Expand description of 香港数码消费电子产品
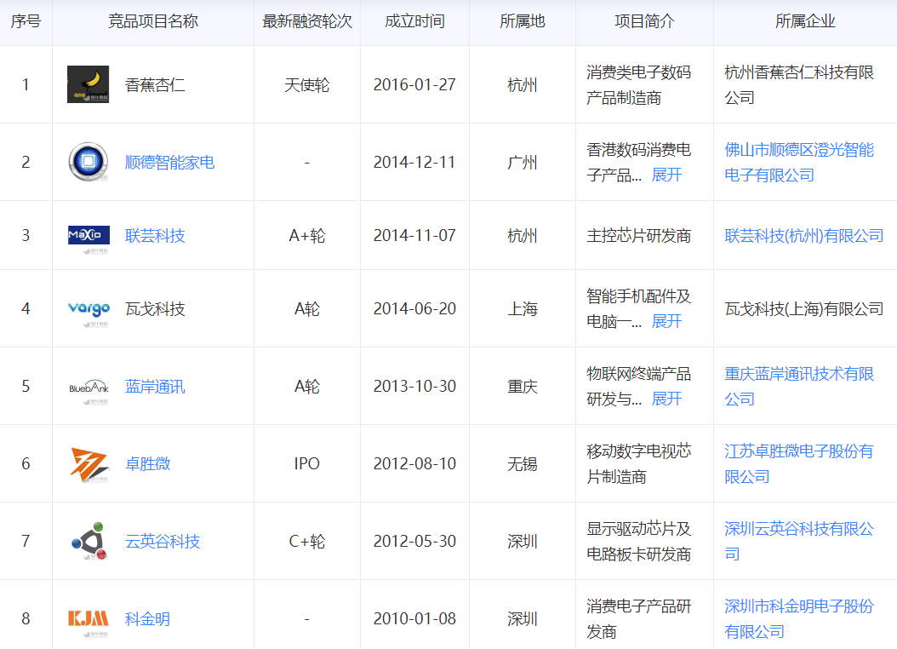Image resolution: width=897 pixels, height=649 pixels. 666,175
